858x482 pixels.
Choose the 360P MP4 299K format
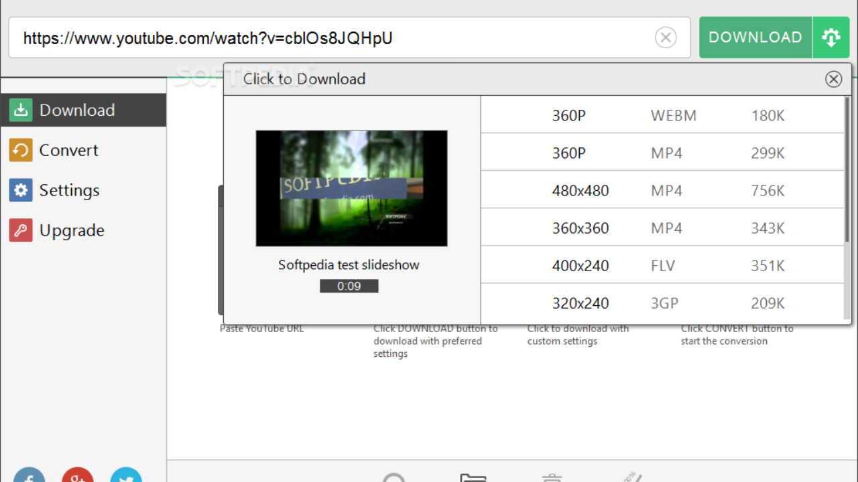662,153
